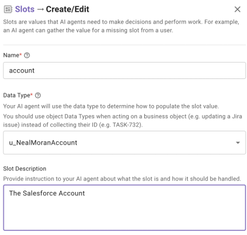The height and width of the screenshot is (235, 247).
Task: Click the intro paragraph about Slots values
Action: pyautogui.click(x=121, y=26)
